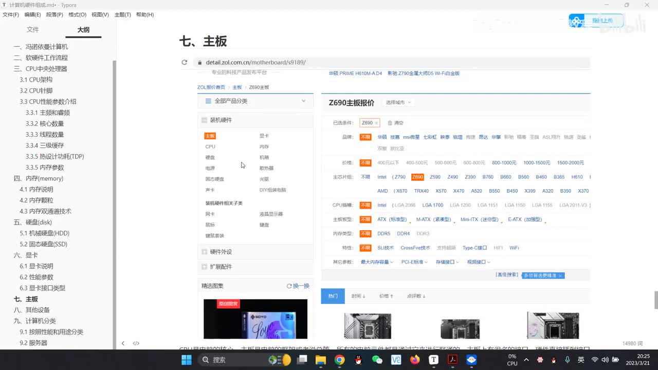Go to outline item 6.2 性能参数
The image size is (658, 370).
tap(36, 277)
